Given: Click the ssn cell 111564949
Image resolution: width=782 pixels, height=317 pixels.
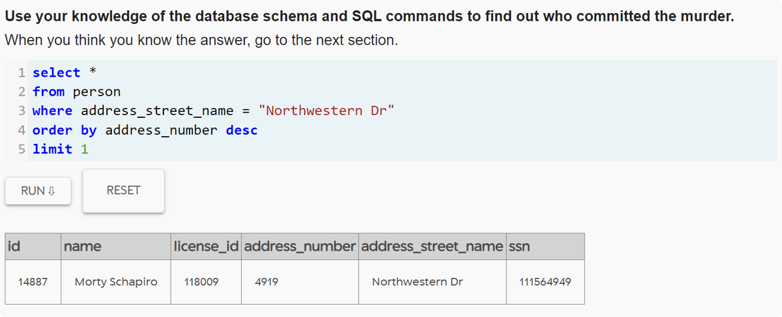Looking at the screenshot, I should pyautogui.click(x=545, y=282).
